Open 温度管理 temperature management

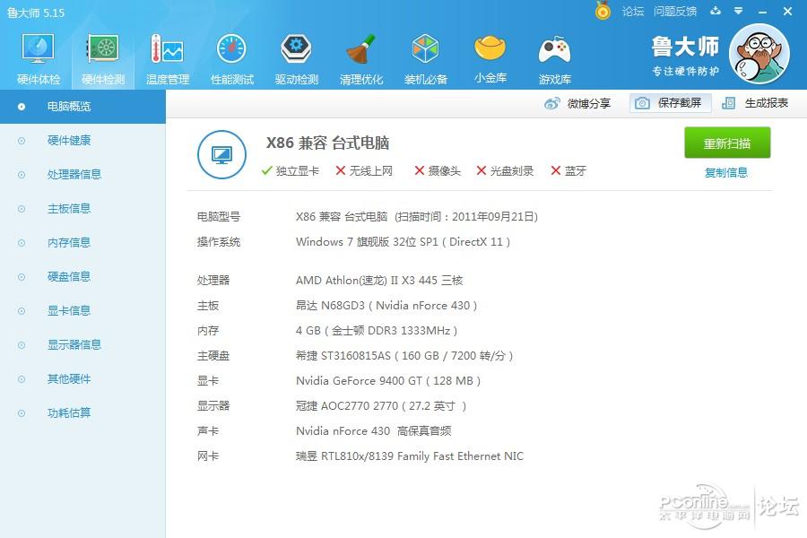168,58
